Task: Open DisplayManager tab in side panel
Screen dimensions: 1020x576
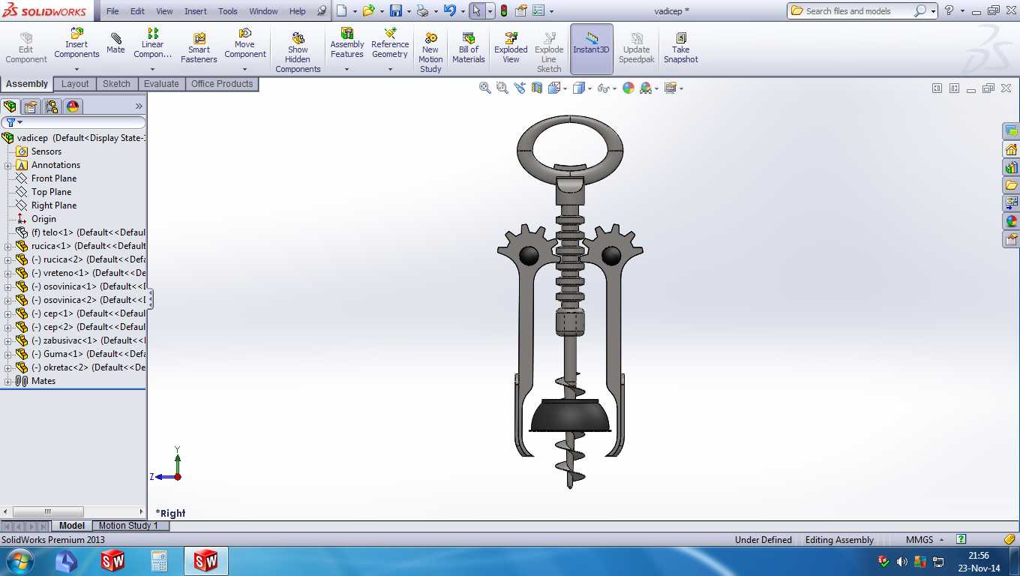Action: pos(73,106)
